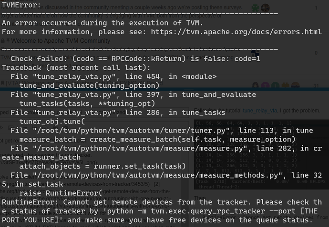Image resolution: width=329 pixels, height=227 pixels.
Task: Click the dark blue Python-style avatar icon
Action: pyautogui.click(x=256, y=53)
